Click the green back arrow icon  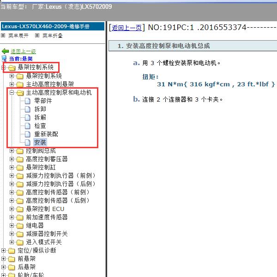point(5,51)
